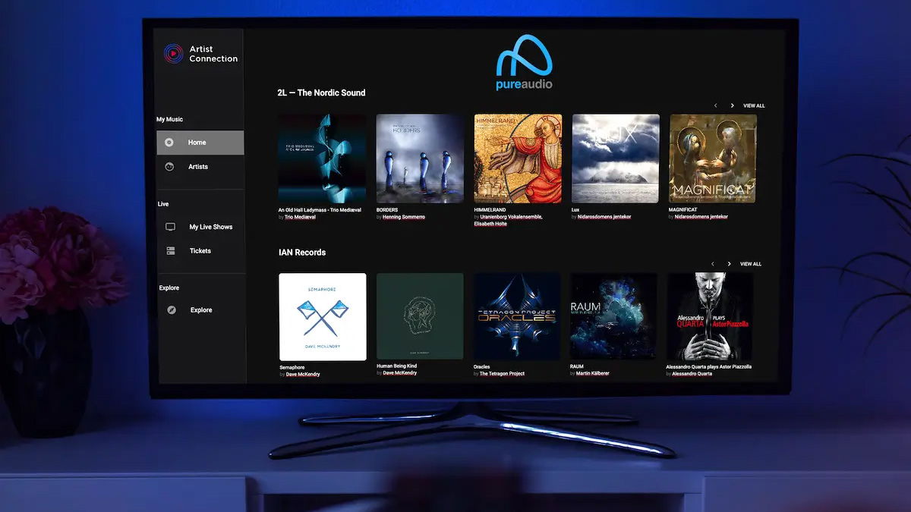Image resolution: width=911 pixels, height=512 pixels.
Task: Show next albums in 2L — The Nordic Sound row
Action: [x=732, y=106]
